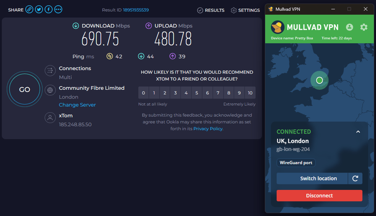Viewport: 376px width, 216px height.
Task: Reconnect with the refresh icon
Action: point(355,178)
